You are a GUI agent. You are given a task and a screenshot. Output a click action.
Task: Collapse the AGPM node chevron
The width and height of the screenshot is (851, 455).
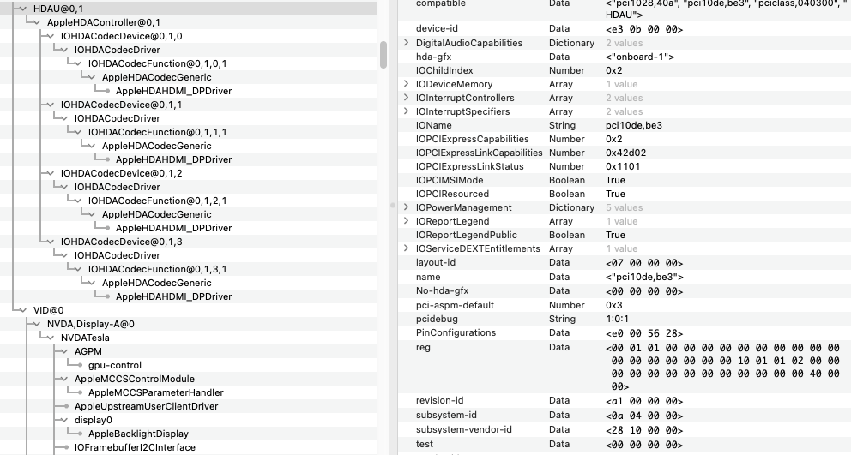click(64, 351)
